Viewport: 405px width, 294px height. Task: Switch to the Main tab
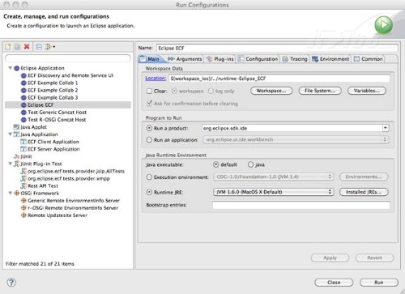pos(150,59)
